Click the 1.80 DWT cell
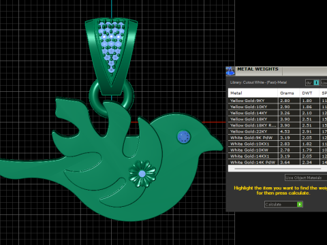The width and height of the screenshot is (327, 245). click(x=309, y=101)
